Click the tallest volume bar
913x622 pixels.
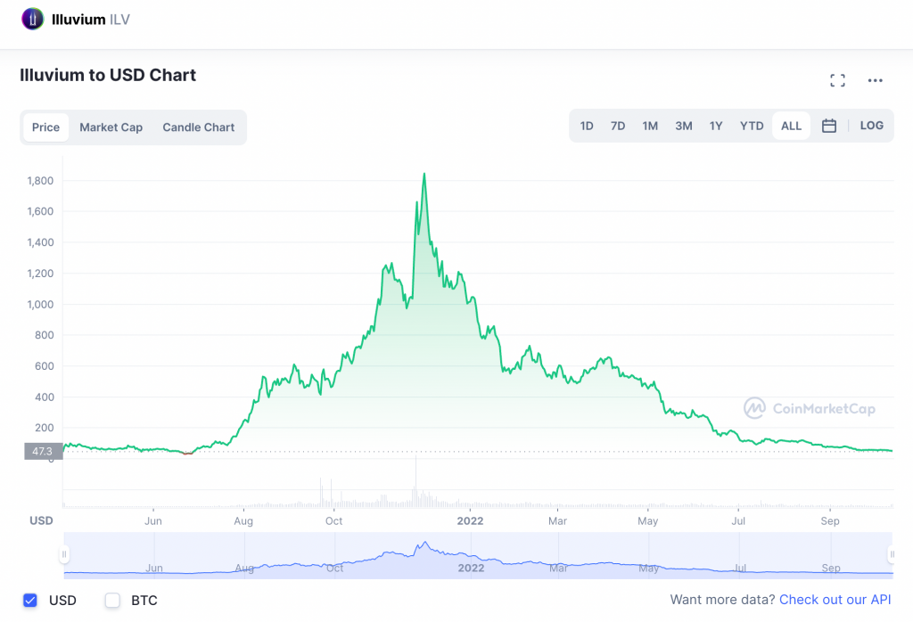(415, 480)
